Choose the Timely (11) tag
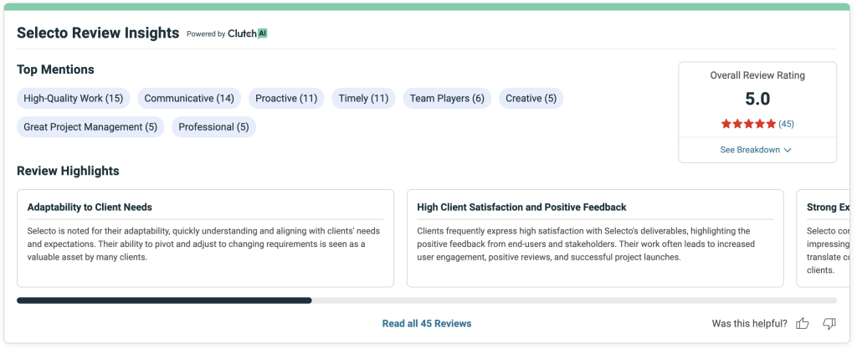857x349 pixels. 363,99
